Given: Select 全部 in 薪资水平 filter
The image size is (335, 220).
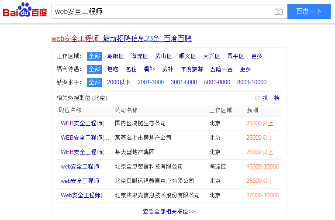Looking at the screenshot, I should pos(94,82).
